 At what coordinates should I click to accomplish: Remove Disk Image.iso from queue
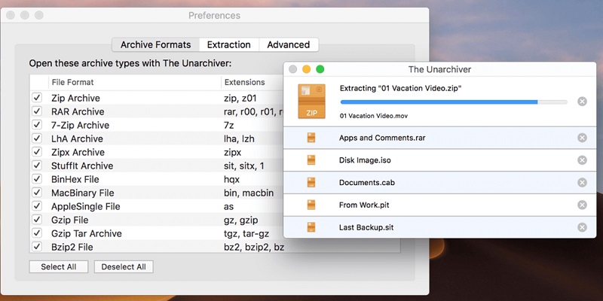pos(582,160)
